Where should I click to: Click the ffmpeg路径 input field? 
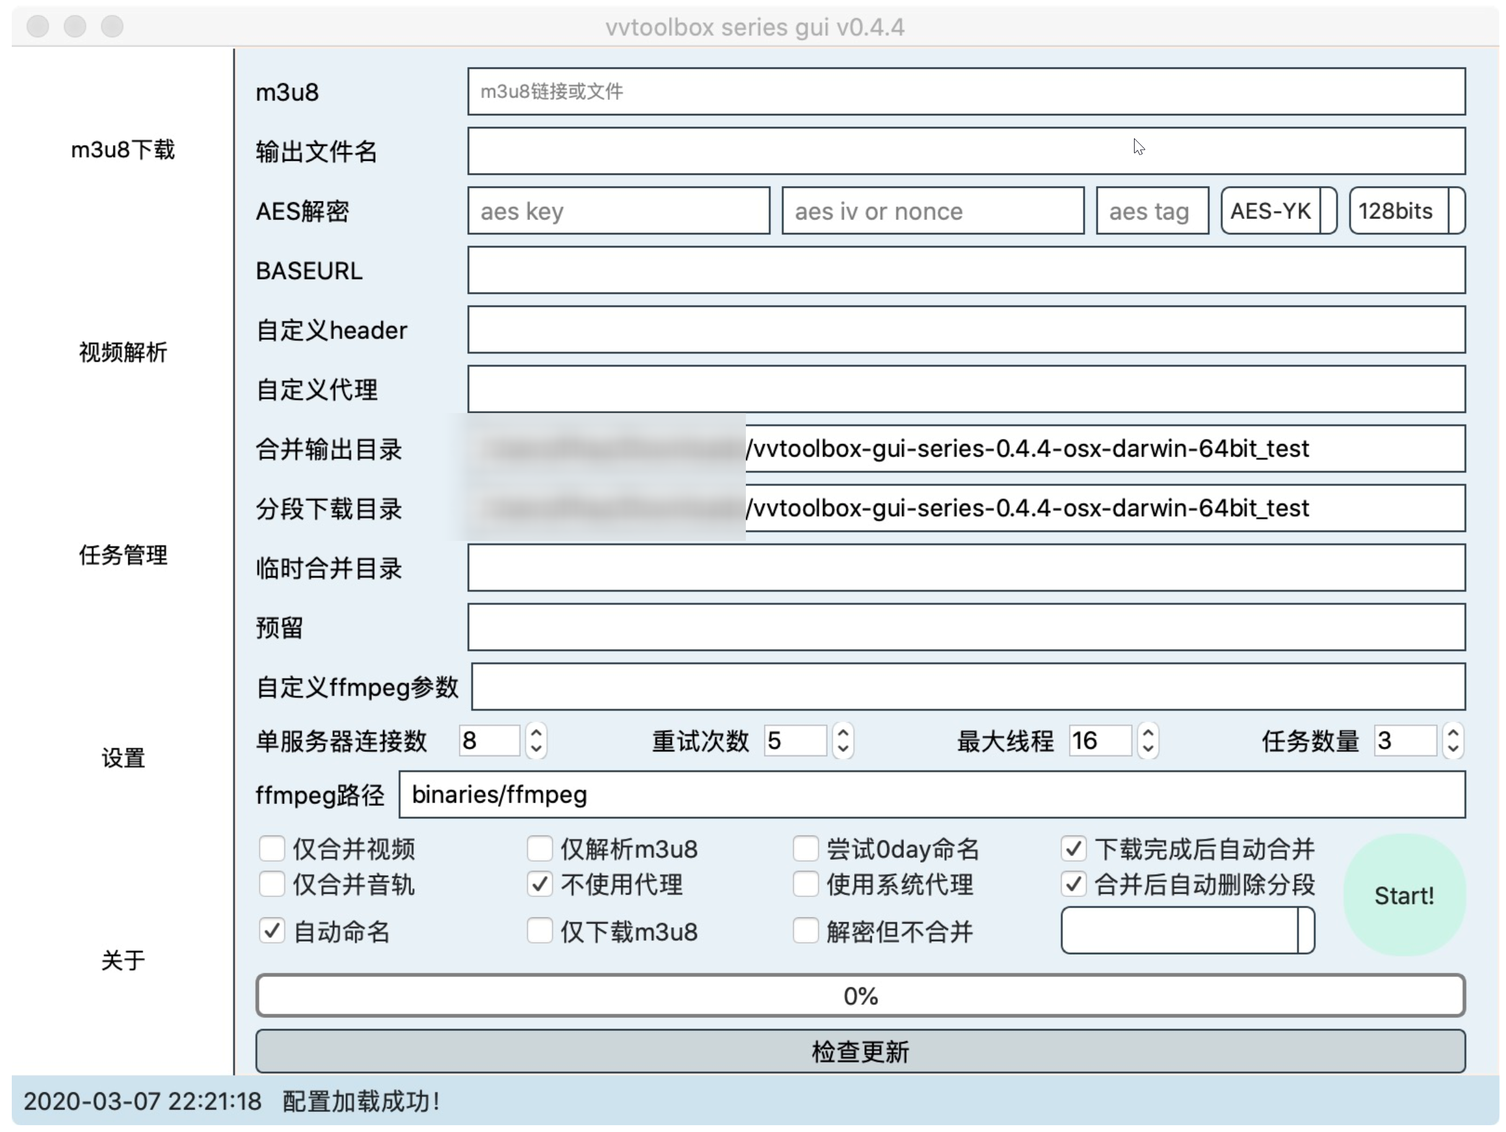coord(932,794)
